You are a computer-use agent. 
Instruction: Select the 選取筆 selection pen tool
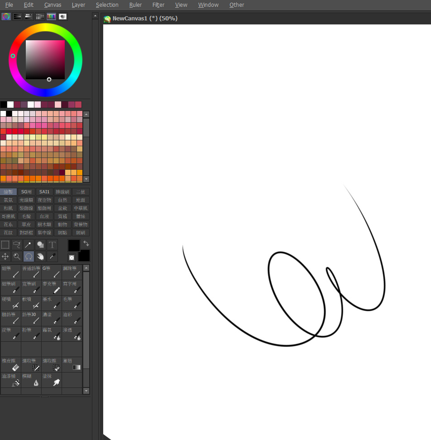pyautogui.click(x=31, y=364)
